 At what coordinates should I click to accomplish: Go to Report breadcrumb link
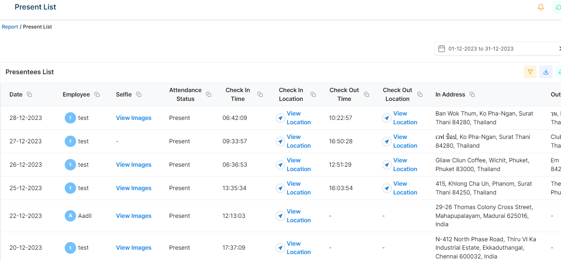click(x=10, y=27)
